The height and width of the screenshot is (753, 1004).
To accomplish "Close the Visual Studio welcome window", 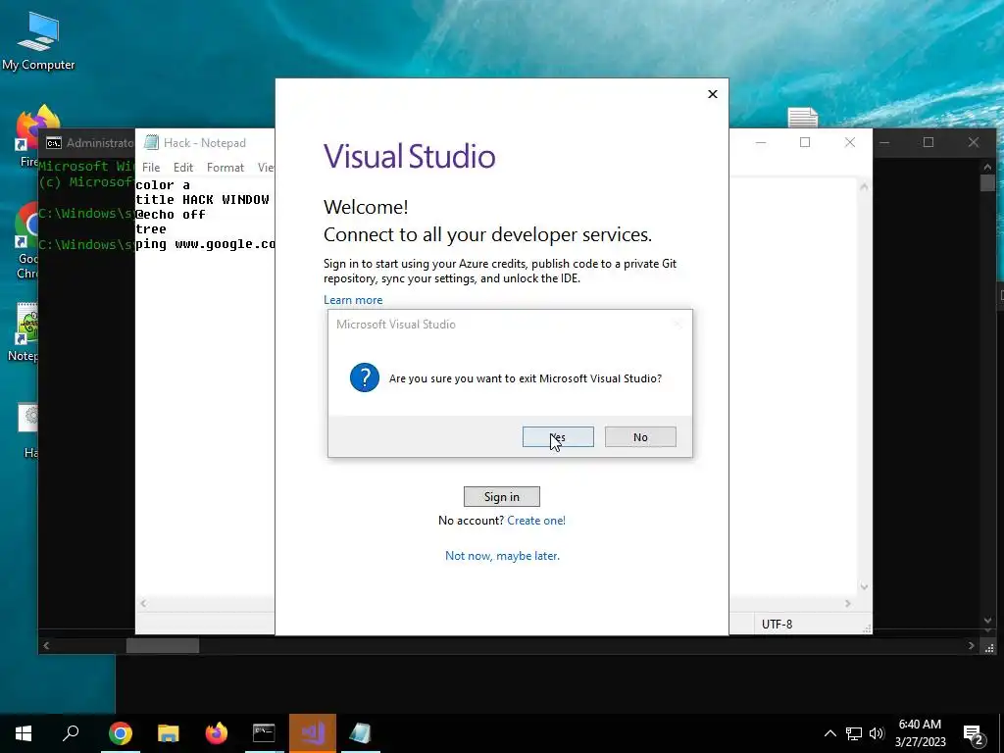I will pyautogui.click(x=712, y=94).
